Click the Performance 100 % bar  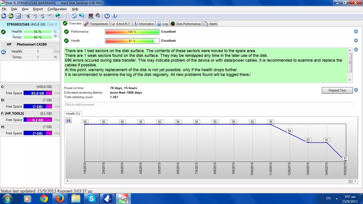coord(132,32)
